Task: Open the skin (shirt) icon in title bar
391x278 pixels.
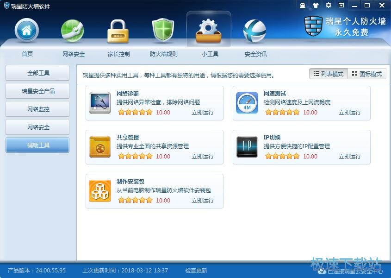Action: pyautogui.click(x=316, y=5)
